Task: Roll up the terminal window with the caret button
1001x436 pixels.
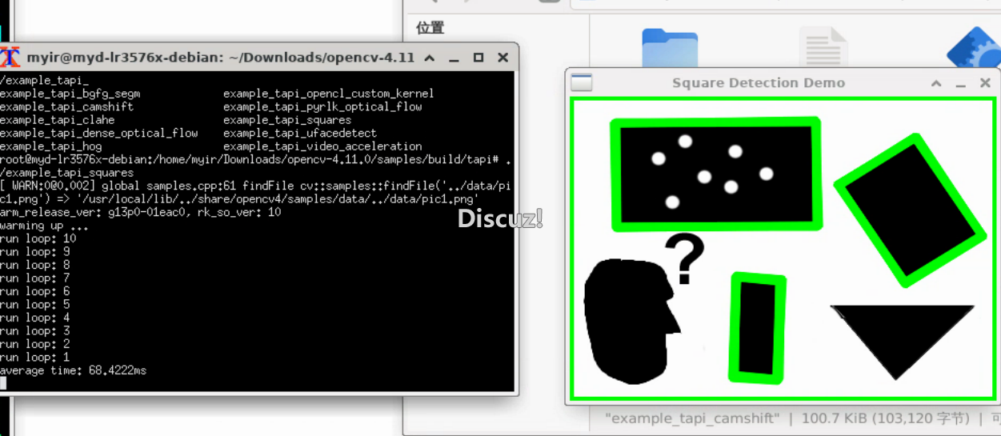Action: click(x=430, y=58)
